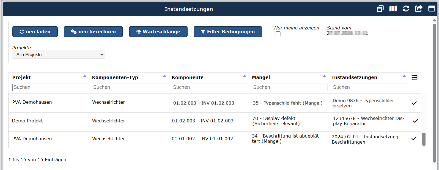
Task: Open the map view icon
Action: click(393, 9)
